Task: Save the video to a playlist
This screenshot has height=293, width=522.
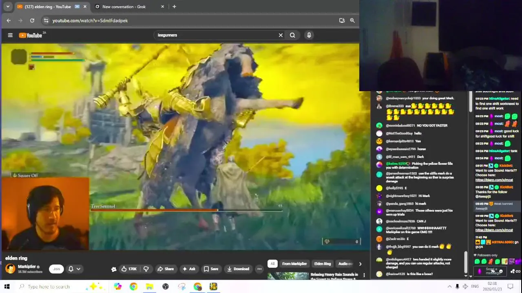Action: coord(211,269)
